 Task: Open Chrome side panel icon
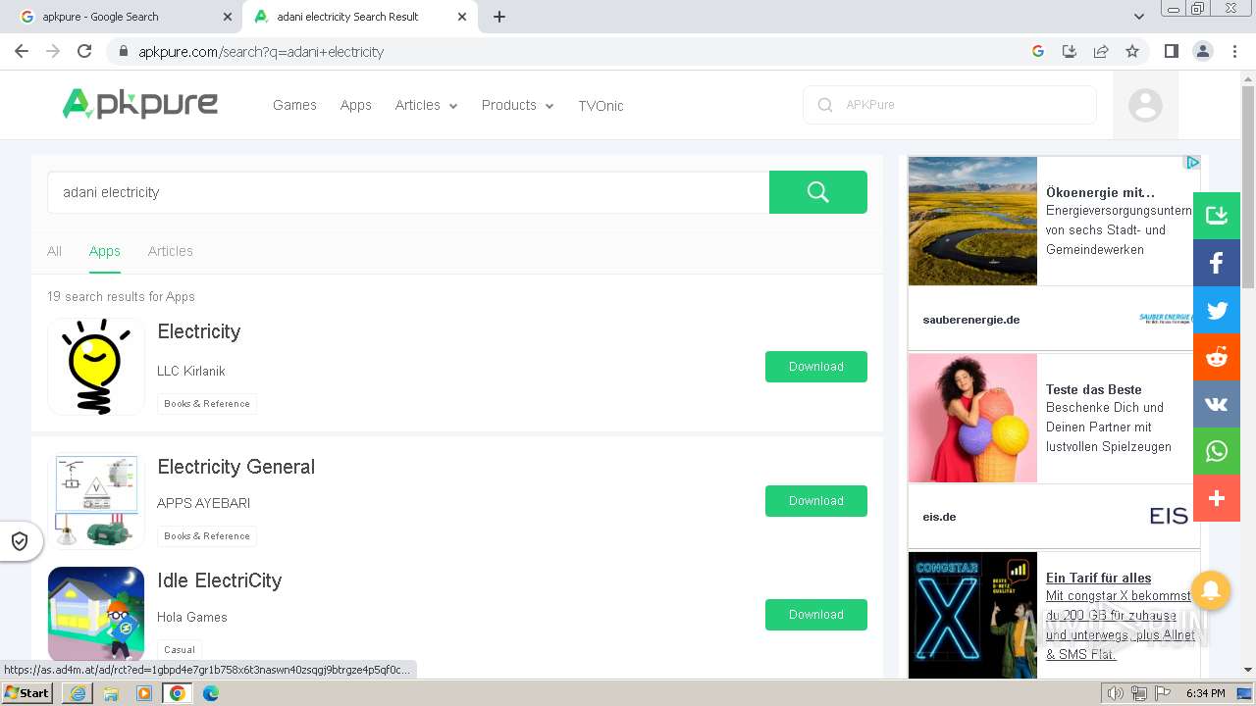point(1171,51)
